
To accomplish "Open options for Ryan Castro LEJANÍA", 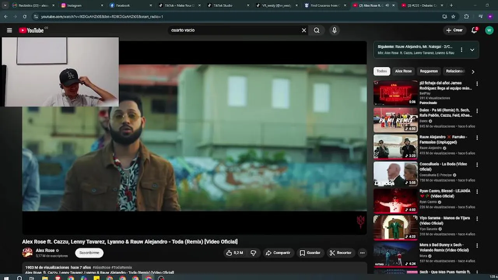I will pyautogui.click(x=477, y=192).
